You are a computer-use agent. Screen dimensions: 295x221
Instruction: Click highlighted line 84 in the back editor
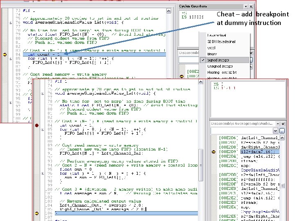(x=95, y=54)
